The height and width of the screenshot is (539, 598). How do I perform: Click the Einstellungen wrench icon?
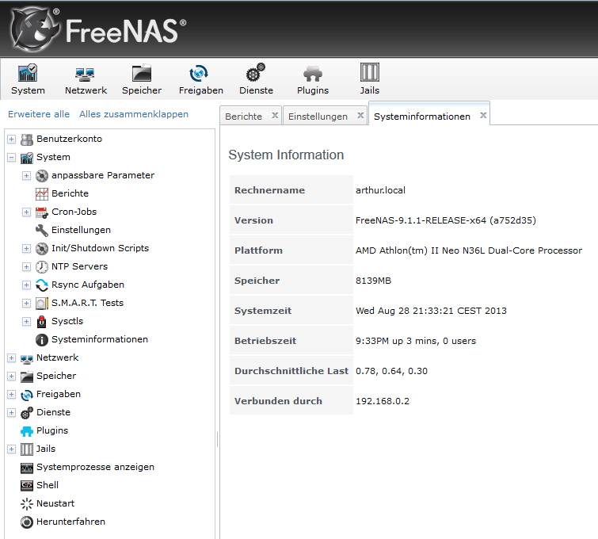tap(41, 231)
